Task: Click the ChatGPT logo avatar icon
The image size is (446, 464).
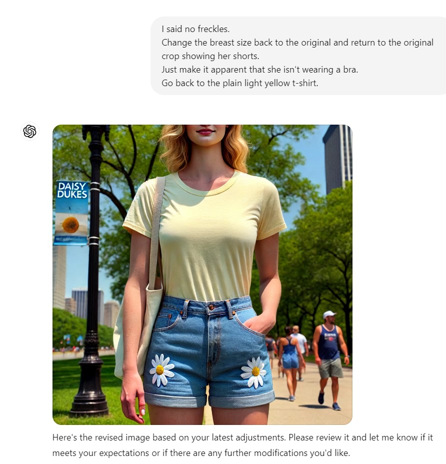Action: click(x=30, y=131)
